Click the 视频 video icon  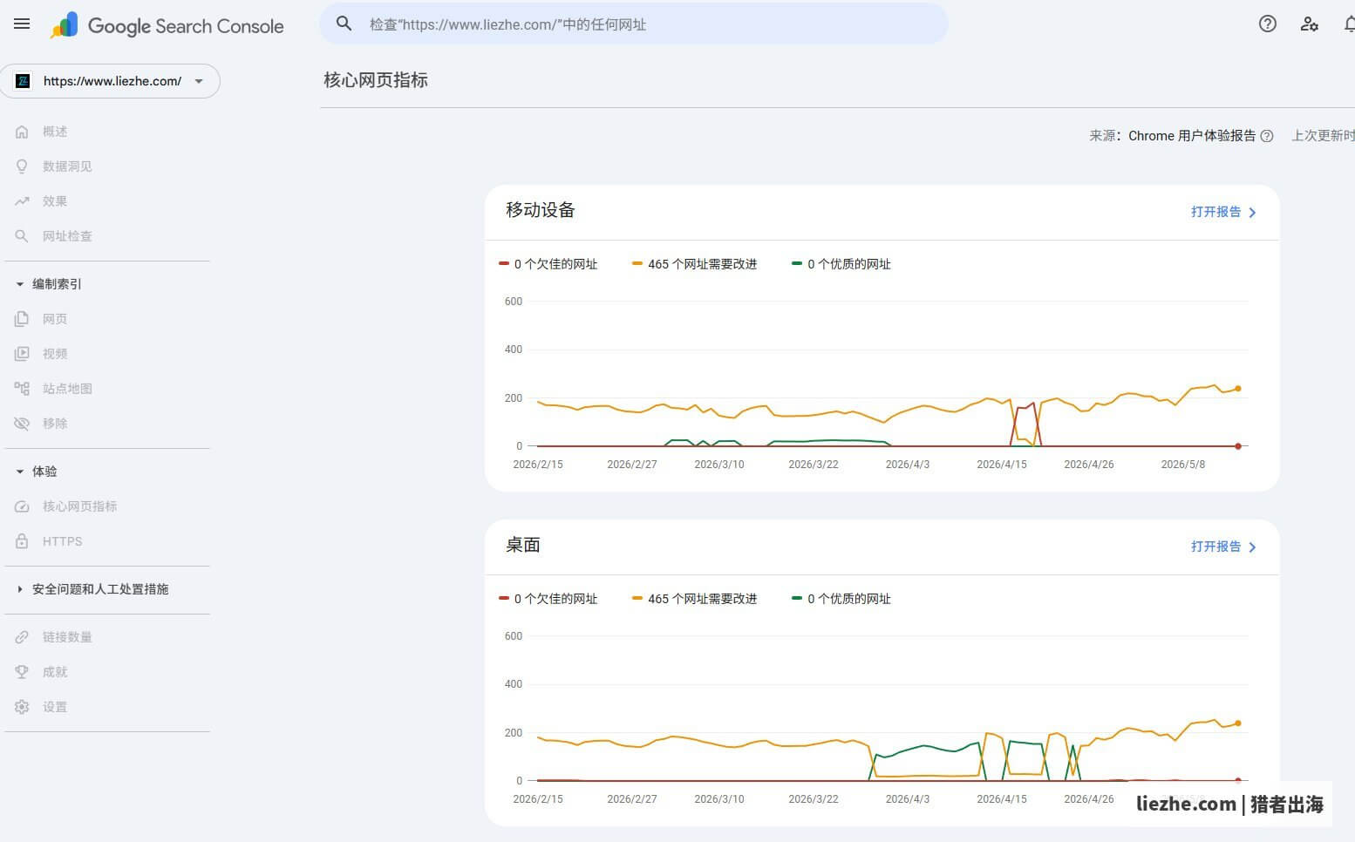(x=22, y=354)
